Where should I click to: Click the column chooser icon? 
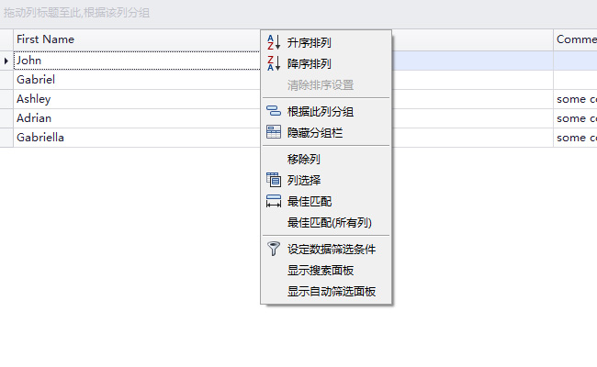pos(274,180)
